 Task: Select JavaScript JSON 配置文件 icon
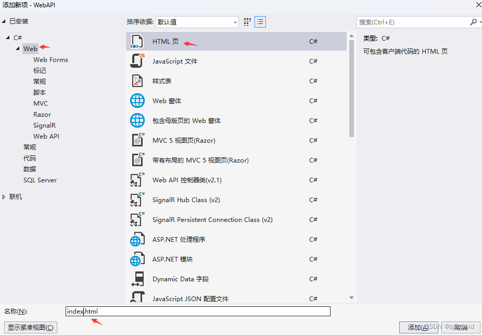[137, 297]
